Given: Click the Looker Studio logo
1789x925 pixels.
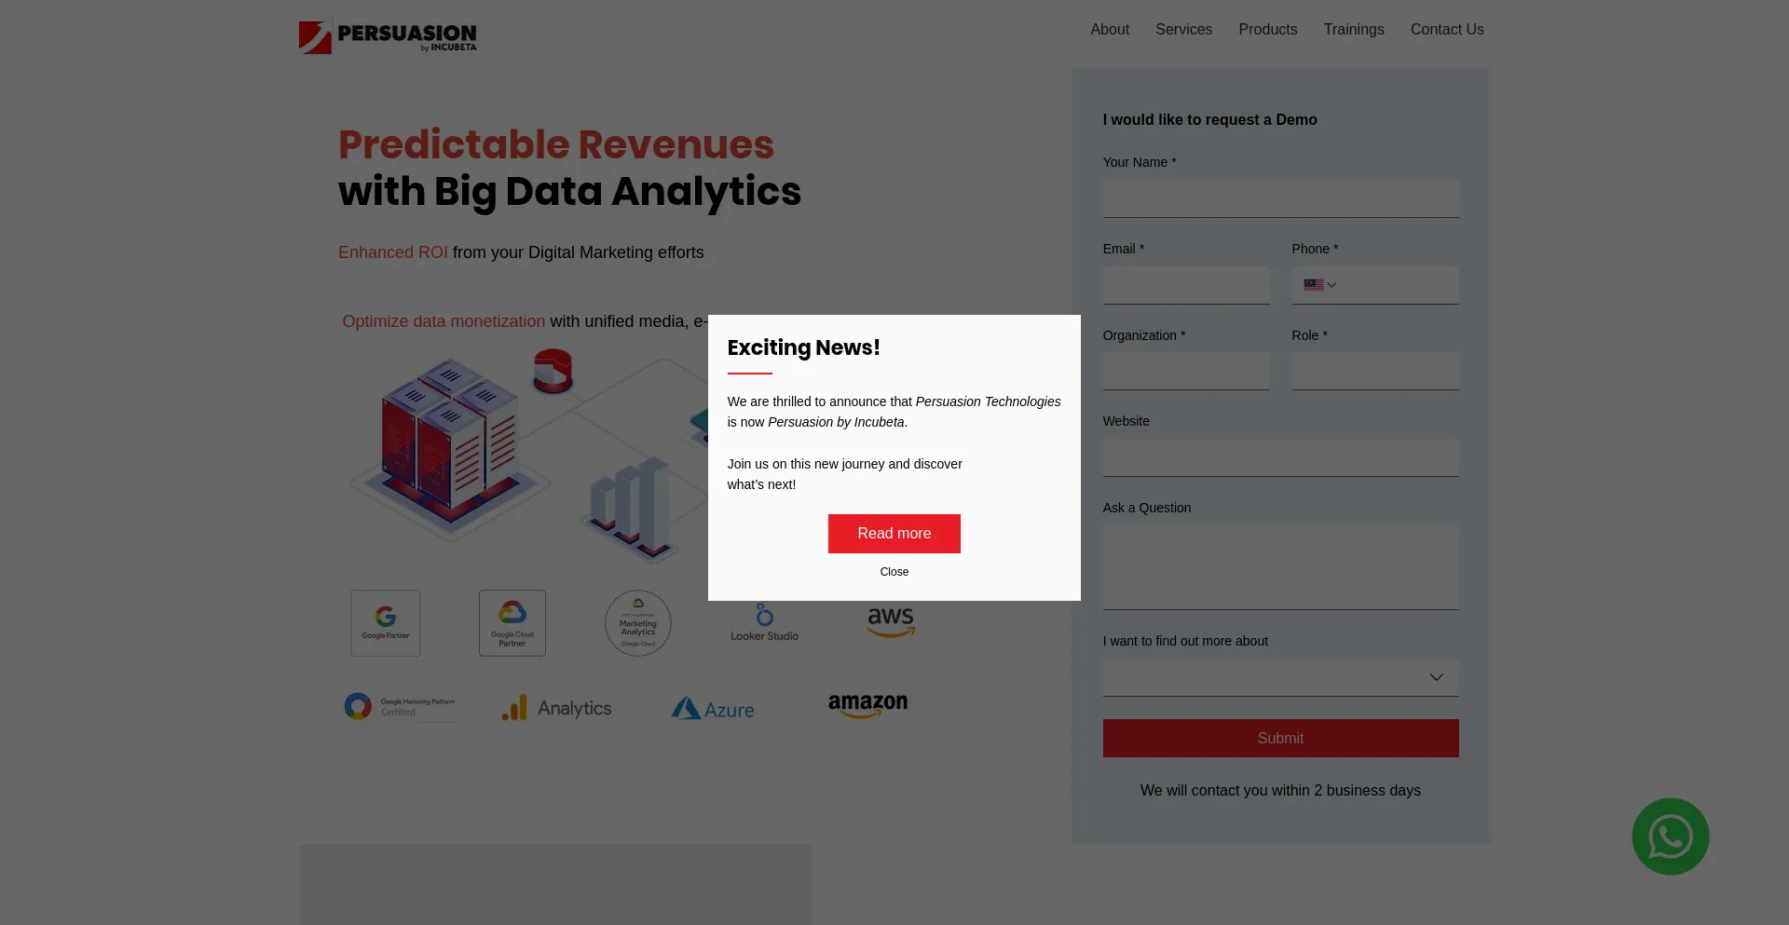Looking at the screenshot, I should [764, 623].
